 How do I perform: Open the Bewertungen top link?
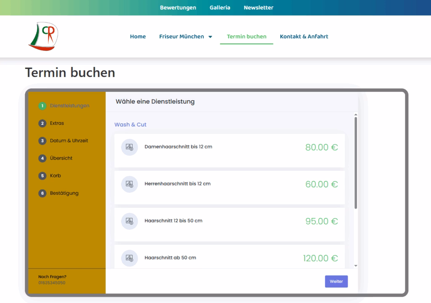pyautogui.click(x=178, y=8)
